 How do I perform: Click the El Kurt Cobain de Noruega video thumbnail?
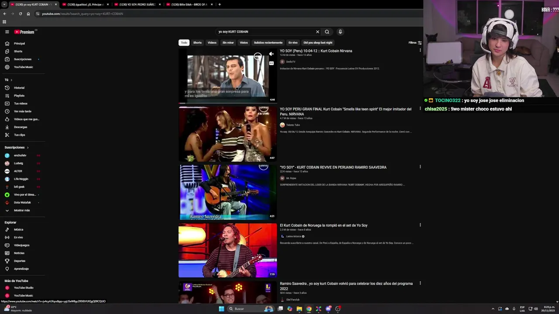click(228, 250)
